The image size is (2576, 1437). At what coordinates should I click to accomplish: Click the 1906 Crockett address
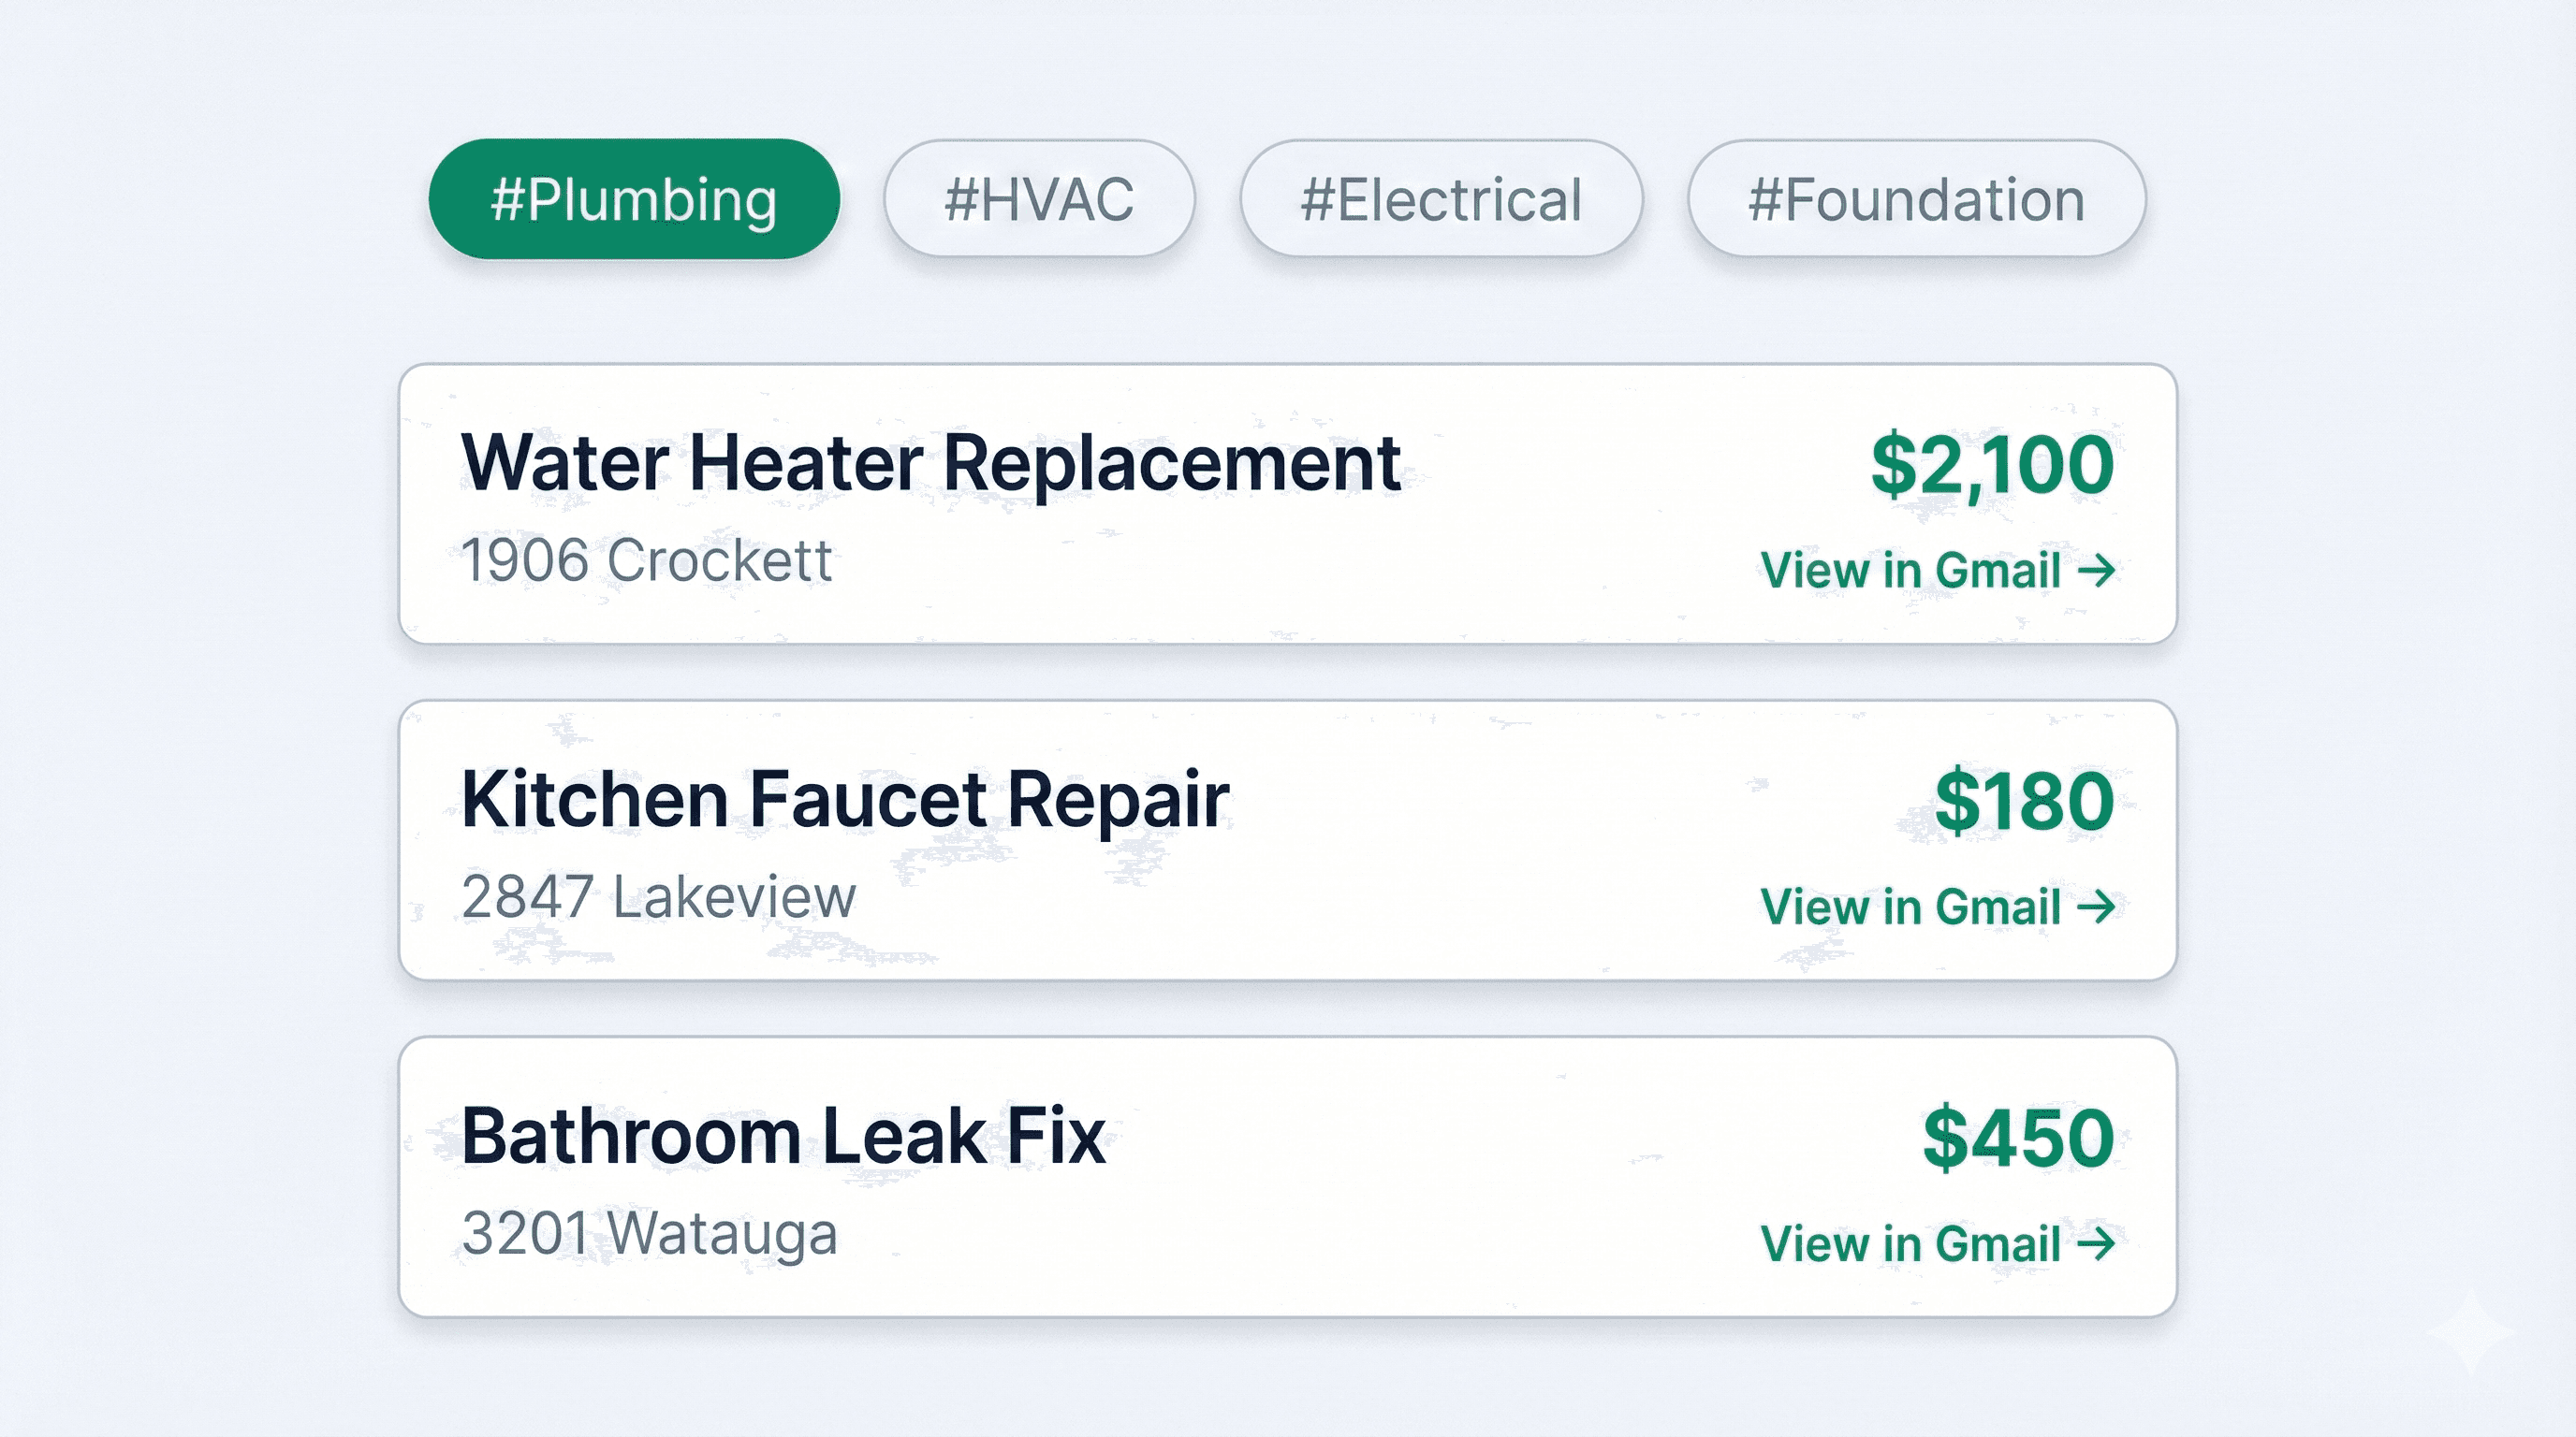tap(646, 560)
